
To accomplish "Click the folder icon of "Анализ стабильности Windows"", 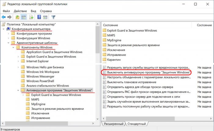I will [23, 86].
